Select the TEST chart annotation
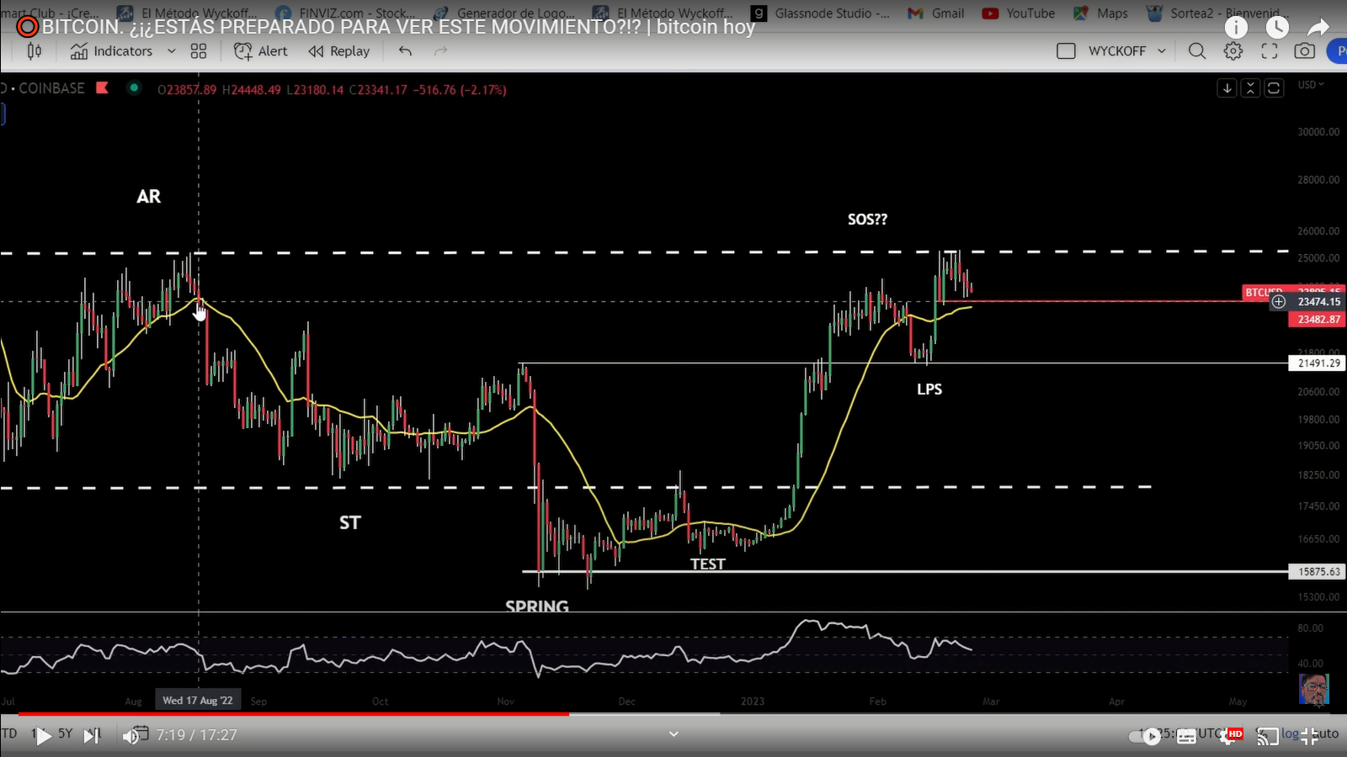This screenshot has width=1347, height=757. coord(708,564)
